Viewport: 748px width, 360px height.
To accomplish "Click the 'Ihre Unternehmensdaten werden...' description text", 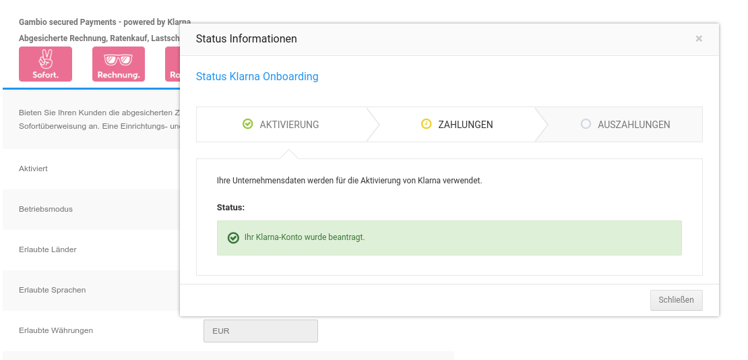I will click(349, 181).
